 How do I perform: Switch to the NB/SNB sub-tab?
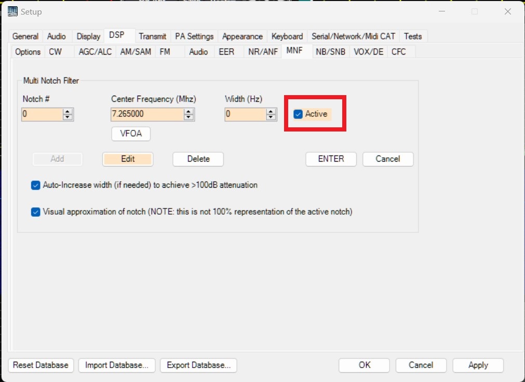pyautogui.click(x=330, y=51)
